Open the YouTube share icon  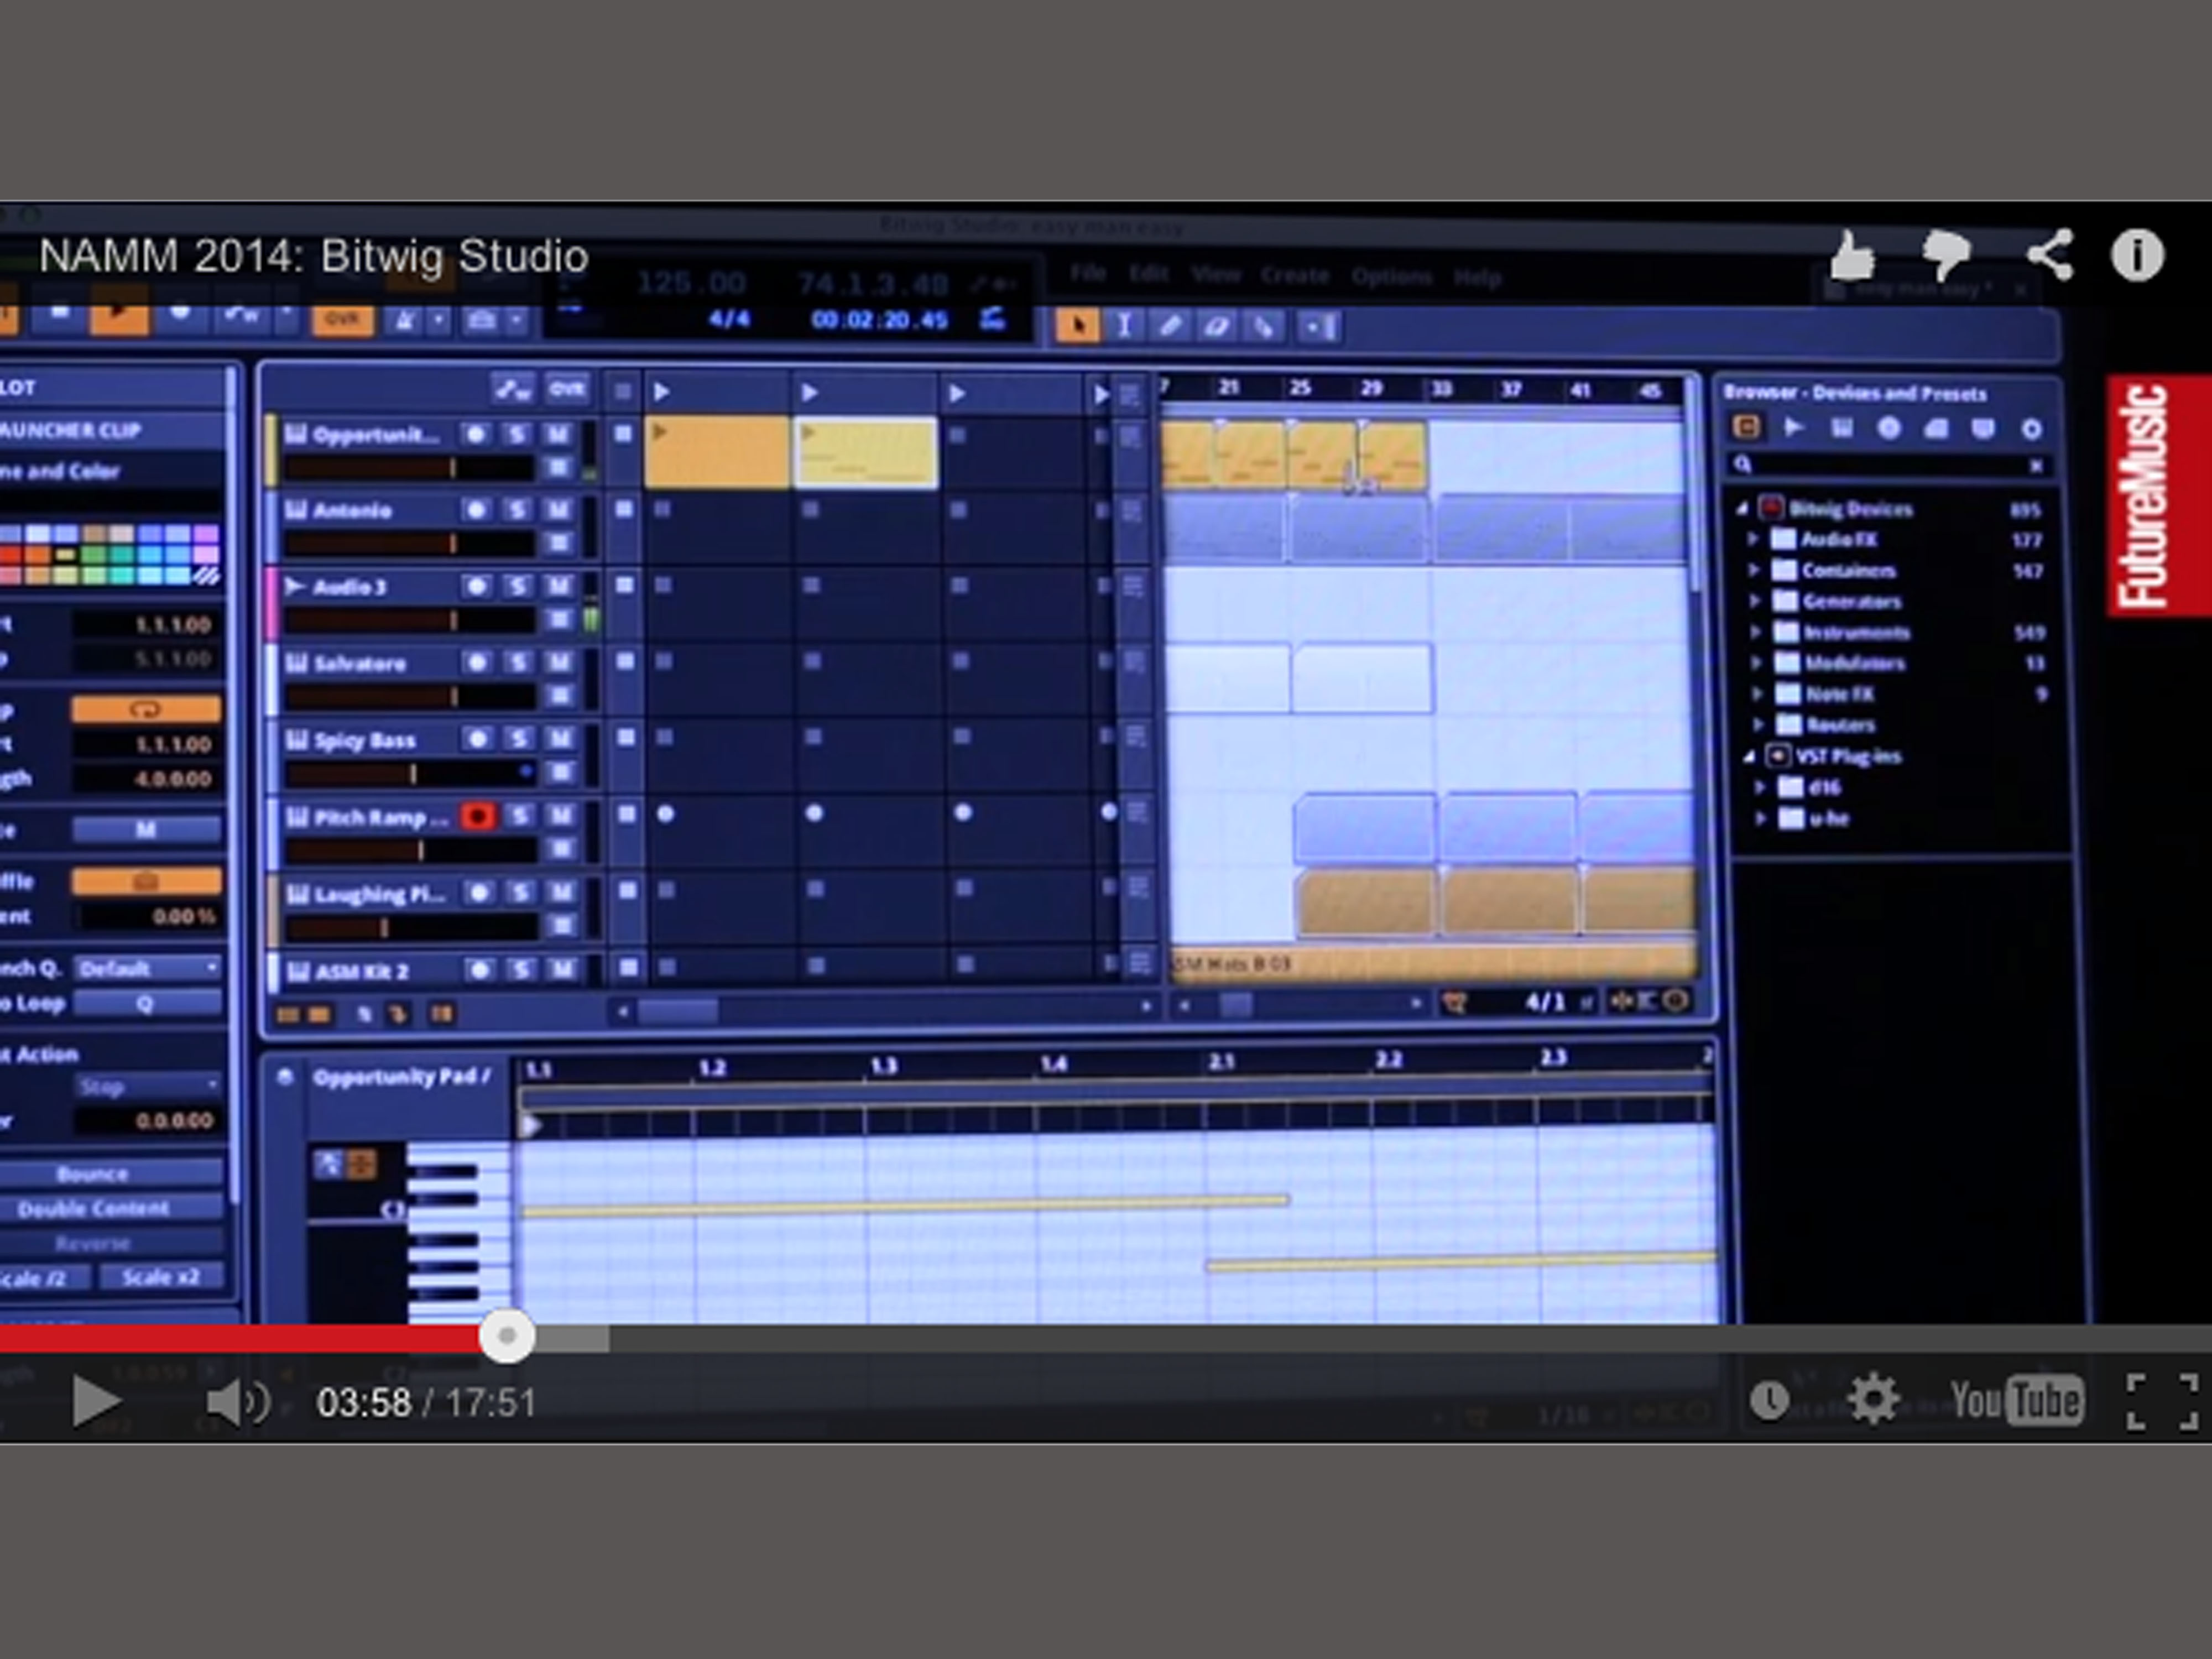pyautogui.click(x=2050, y=256)
